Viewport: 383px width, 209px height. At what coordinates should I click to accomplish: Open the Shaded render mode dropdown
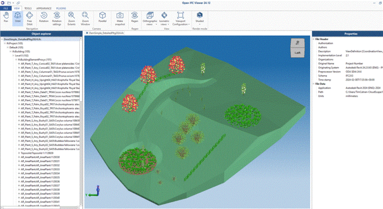click(199, 17)
